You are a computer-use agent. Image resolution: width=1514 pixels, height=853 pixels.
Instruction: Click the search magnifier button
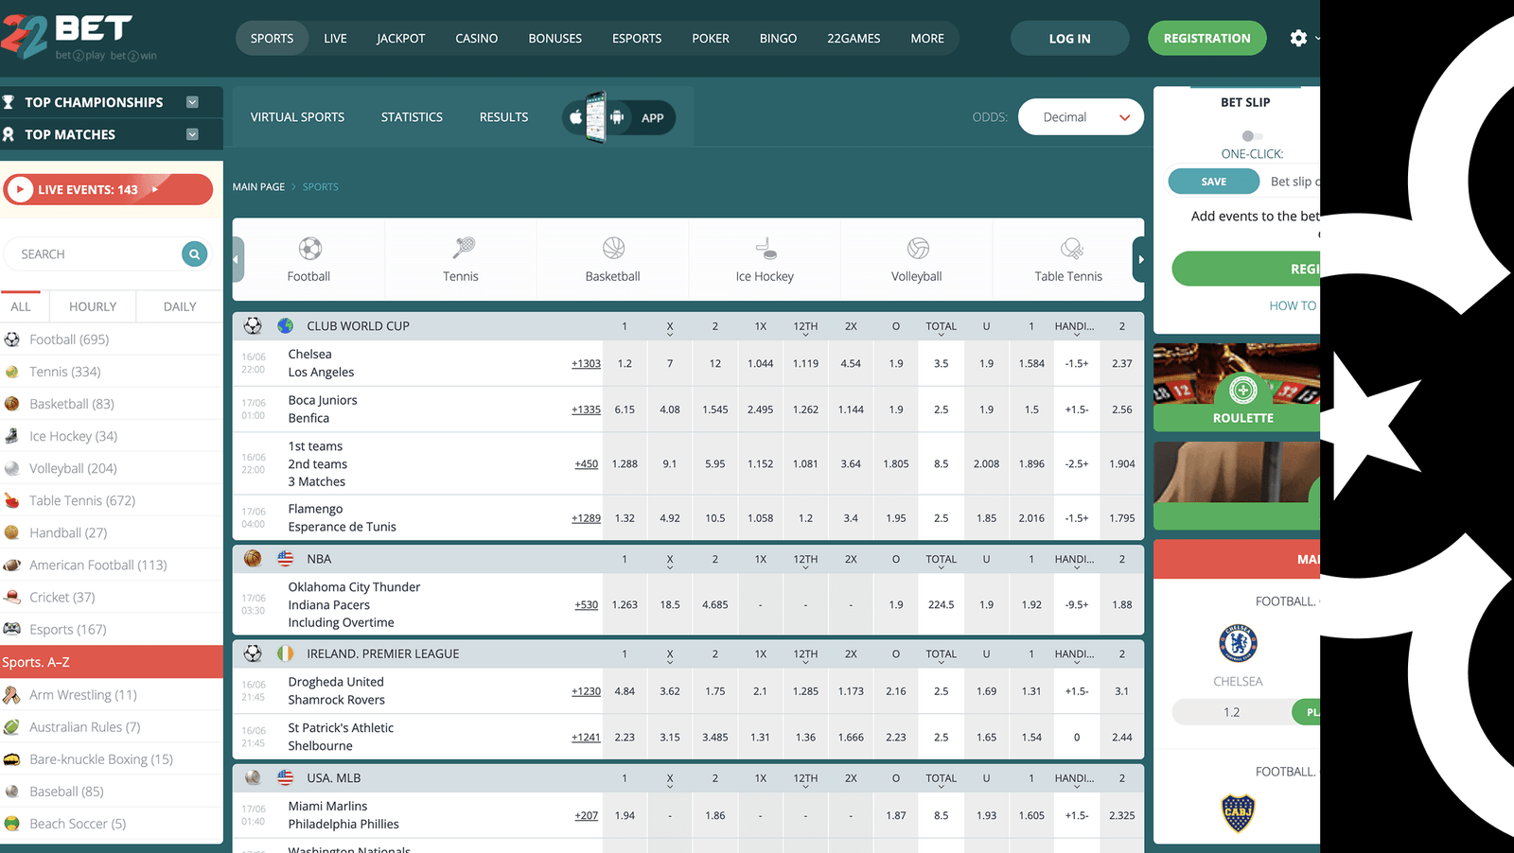click(x=194, y=253)
